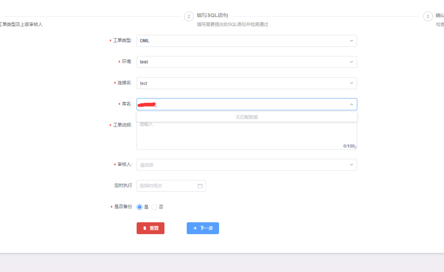Click the 无匹配数据 dropdown message

[247, 117]
